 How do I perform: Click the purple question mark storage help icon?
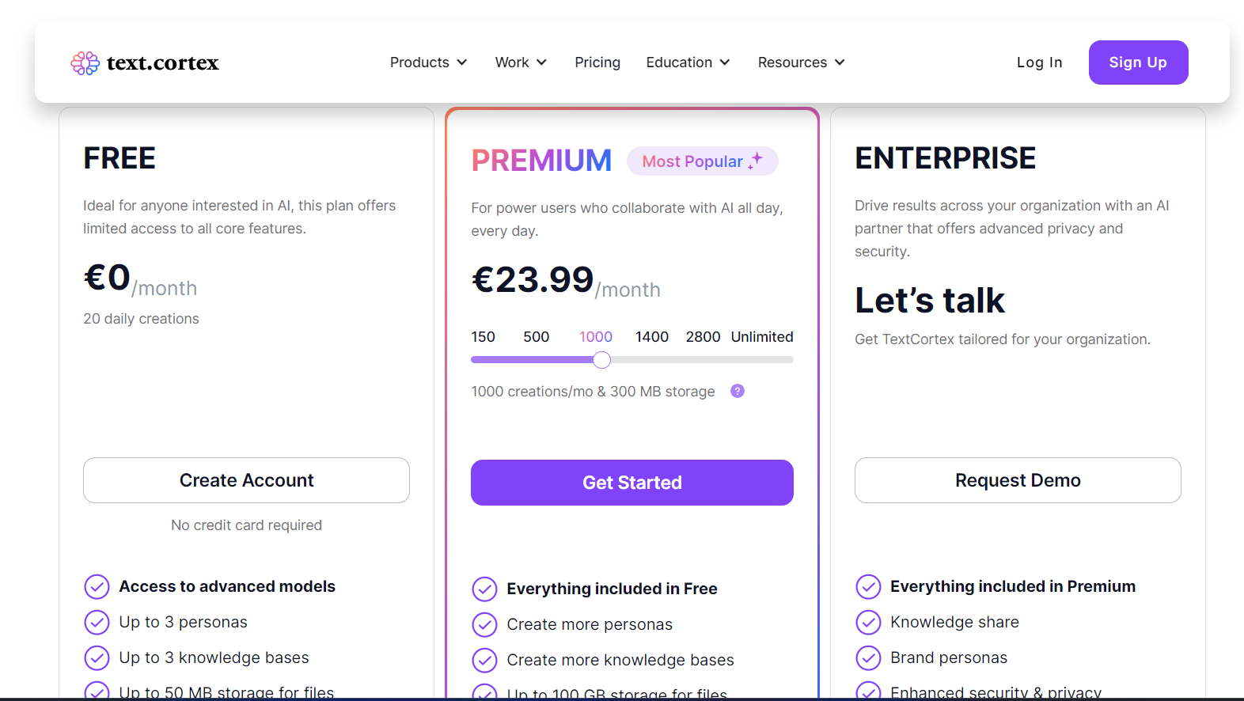(738, 391)
